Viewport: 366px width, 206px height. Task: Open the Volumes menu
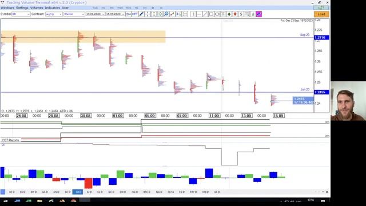(37, 7)
